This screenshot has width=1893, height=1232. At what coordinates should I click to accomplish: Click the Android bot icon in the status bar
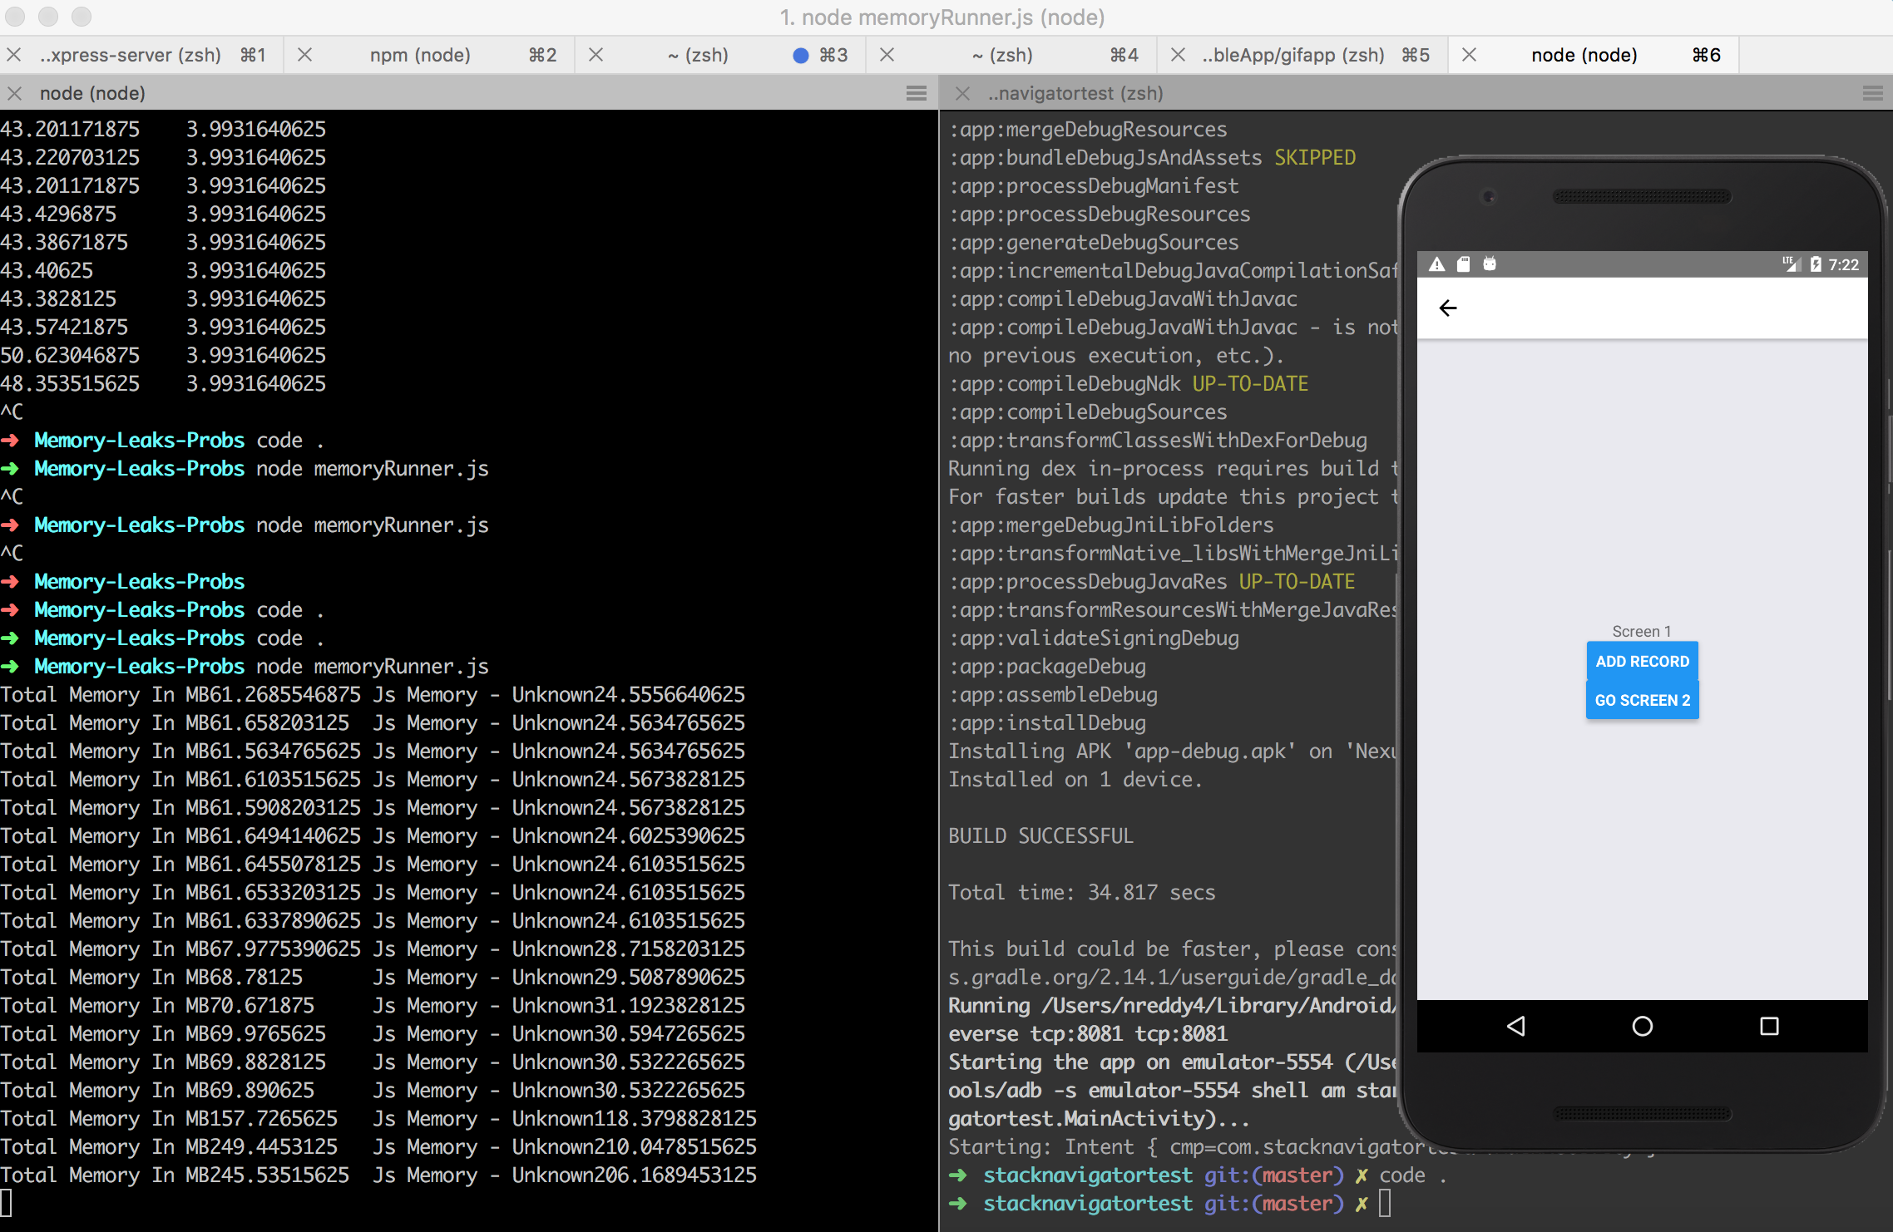coord(1489,264)
